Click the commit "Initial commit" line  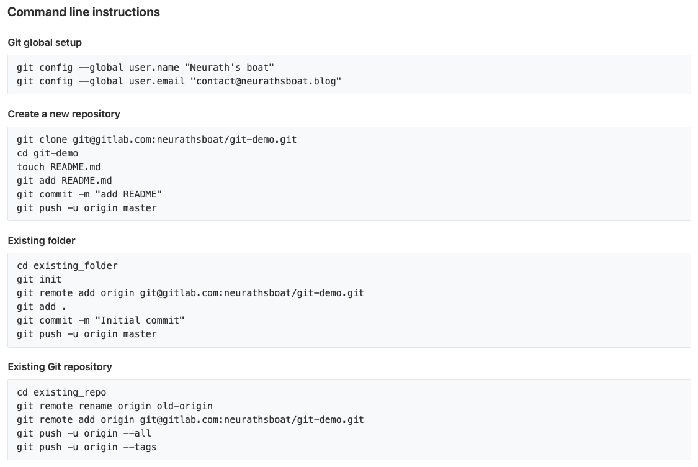[101, 320]
